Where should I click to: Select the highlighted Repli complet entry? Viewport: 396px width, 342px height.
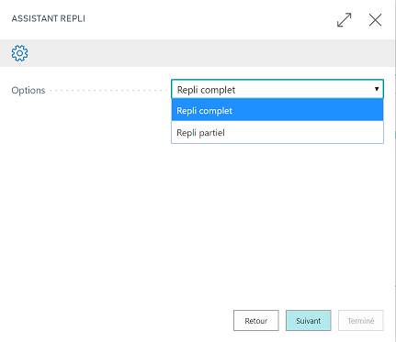coord(277,110)
